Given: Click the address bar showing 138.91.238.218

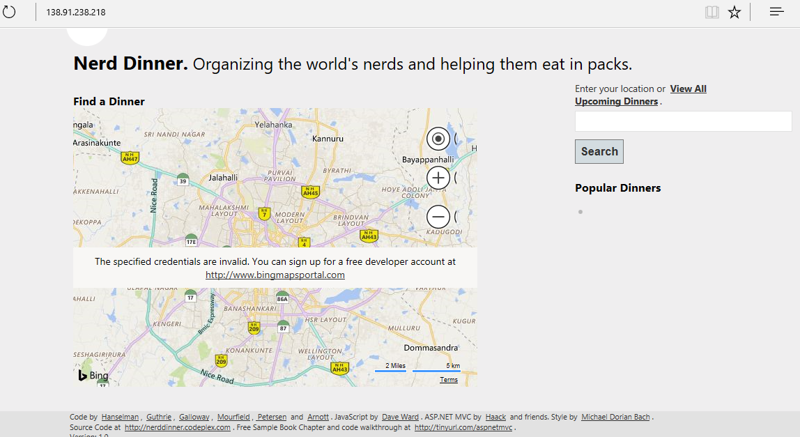Looking at the screenshot, I should (x=75, y=13).
